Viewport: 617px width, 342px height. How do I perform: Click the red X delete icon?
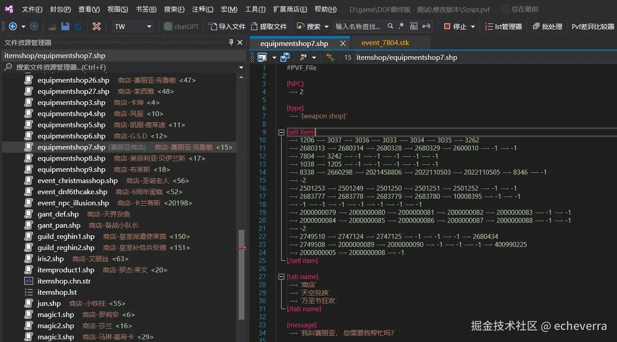[x=97, y=26]
